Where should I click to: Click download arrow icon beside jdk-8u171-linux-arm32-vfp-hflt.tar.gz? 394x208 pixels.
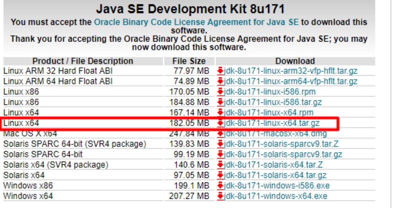(x=220, y=71)
